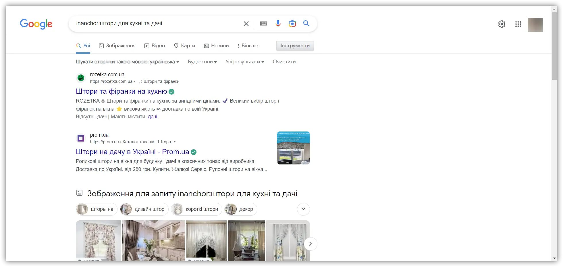The image size is (563, 267).
Task: Open the Google apps grid
Action: pyautogui.click(x=518, y=24)
